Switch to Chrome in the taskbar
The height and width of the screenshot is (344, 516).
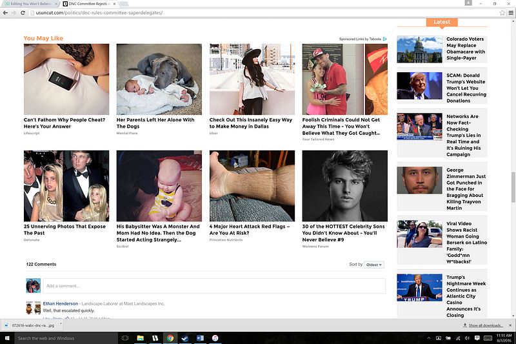170,338
